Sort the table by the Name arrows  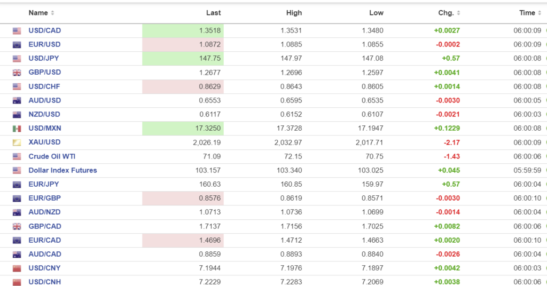[x=52, y=13]
